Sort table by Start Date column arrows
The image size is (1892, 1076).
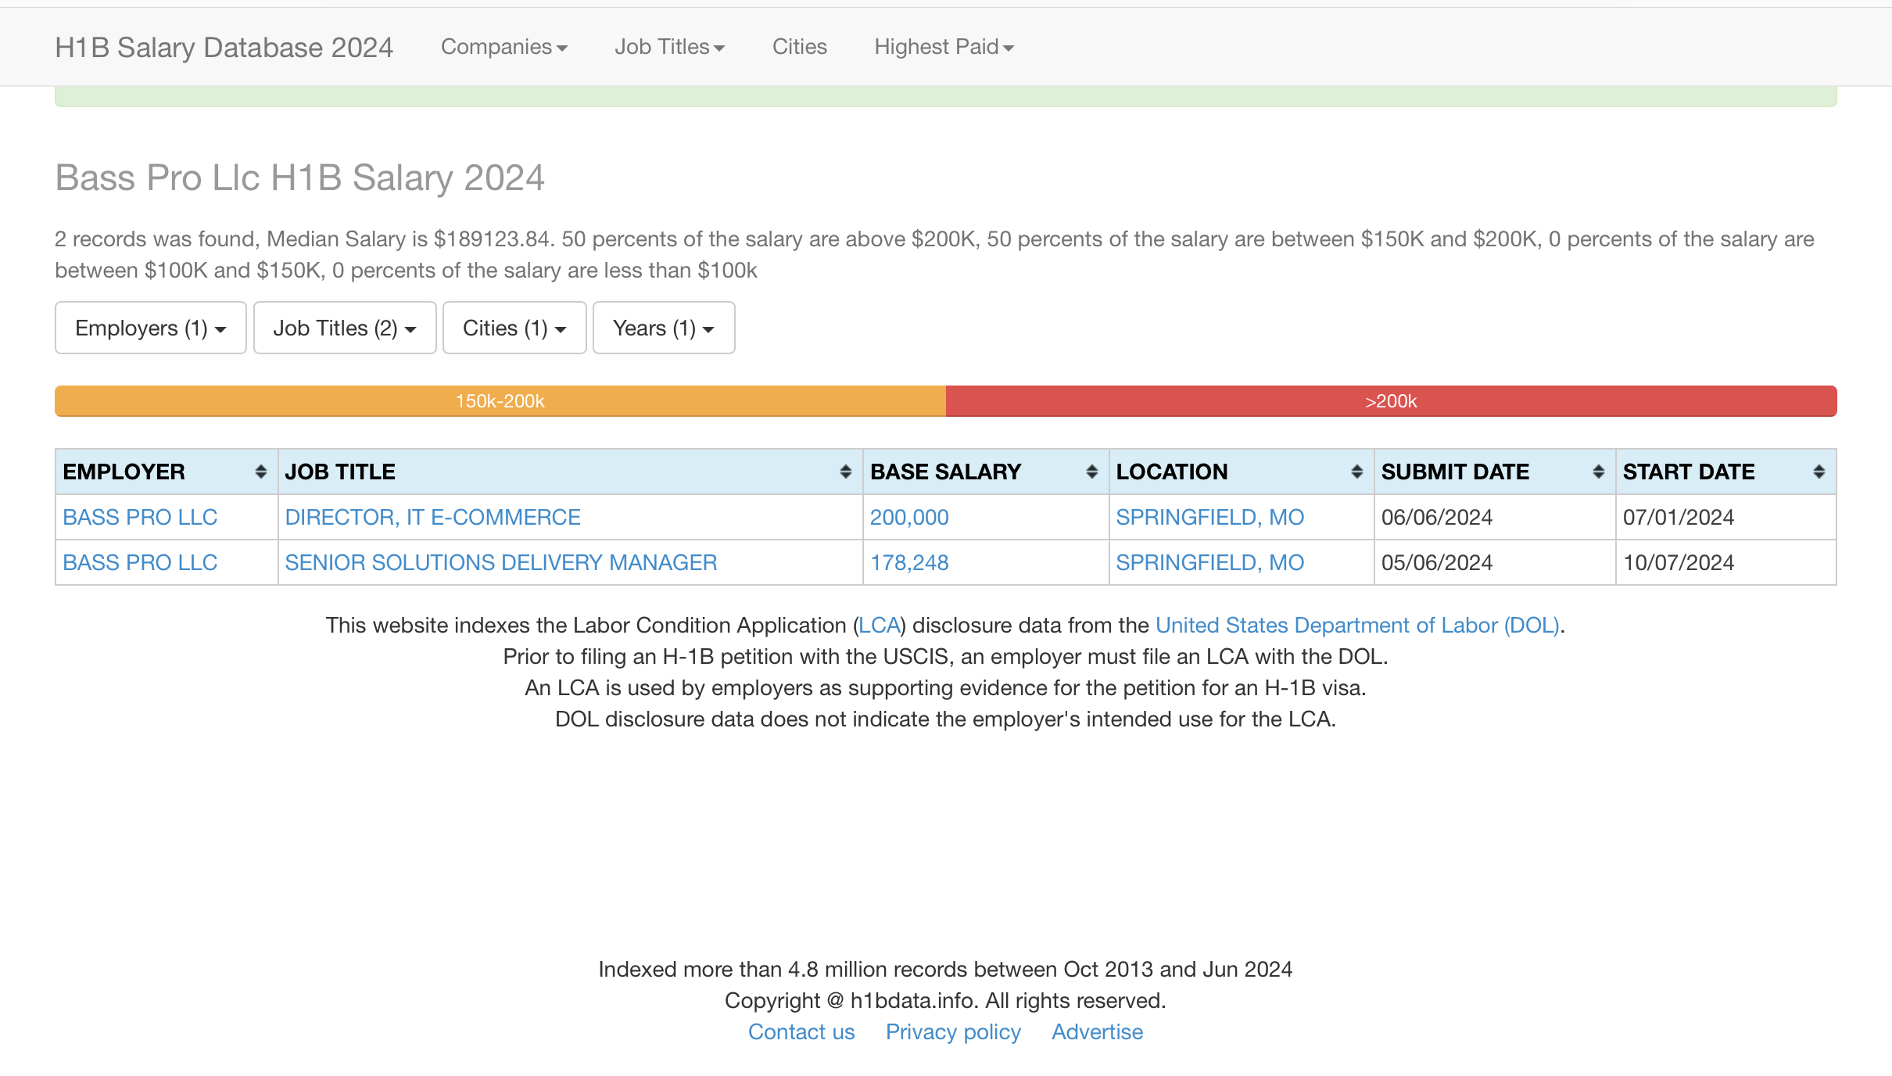(x=1819, y=472)
